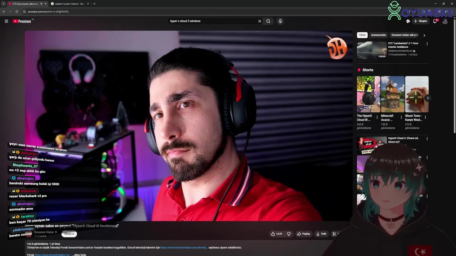Dislike the video with thumbs down
Screen dimensions: 456x256
(289, 234)
